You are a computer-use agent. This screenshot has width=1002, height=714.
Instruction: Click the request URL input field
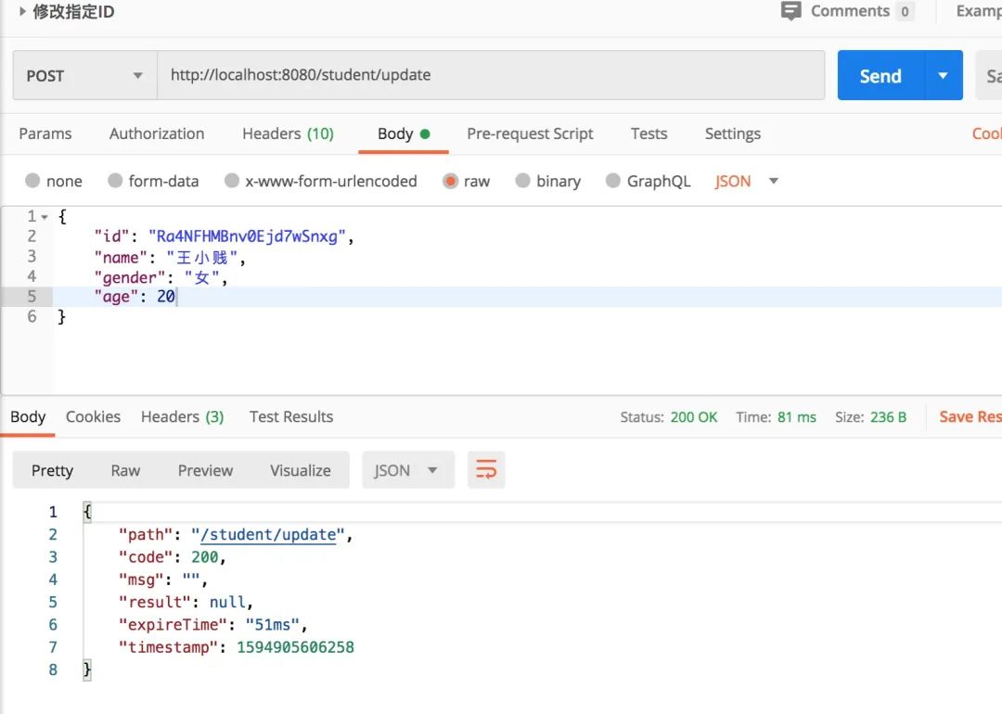(490, 75)
